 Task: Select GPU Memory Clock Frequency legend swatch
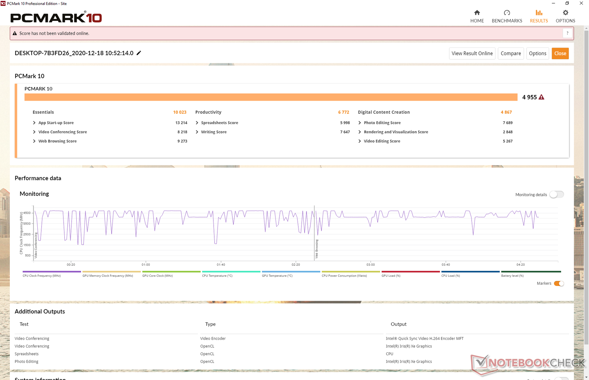[111, 272]
